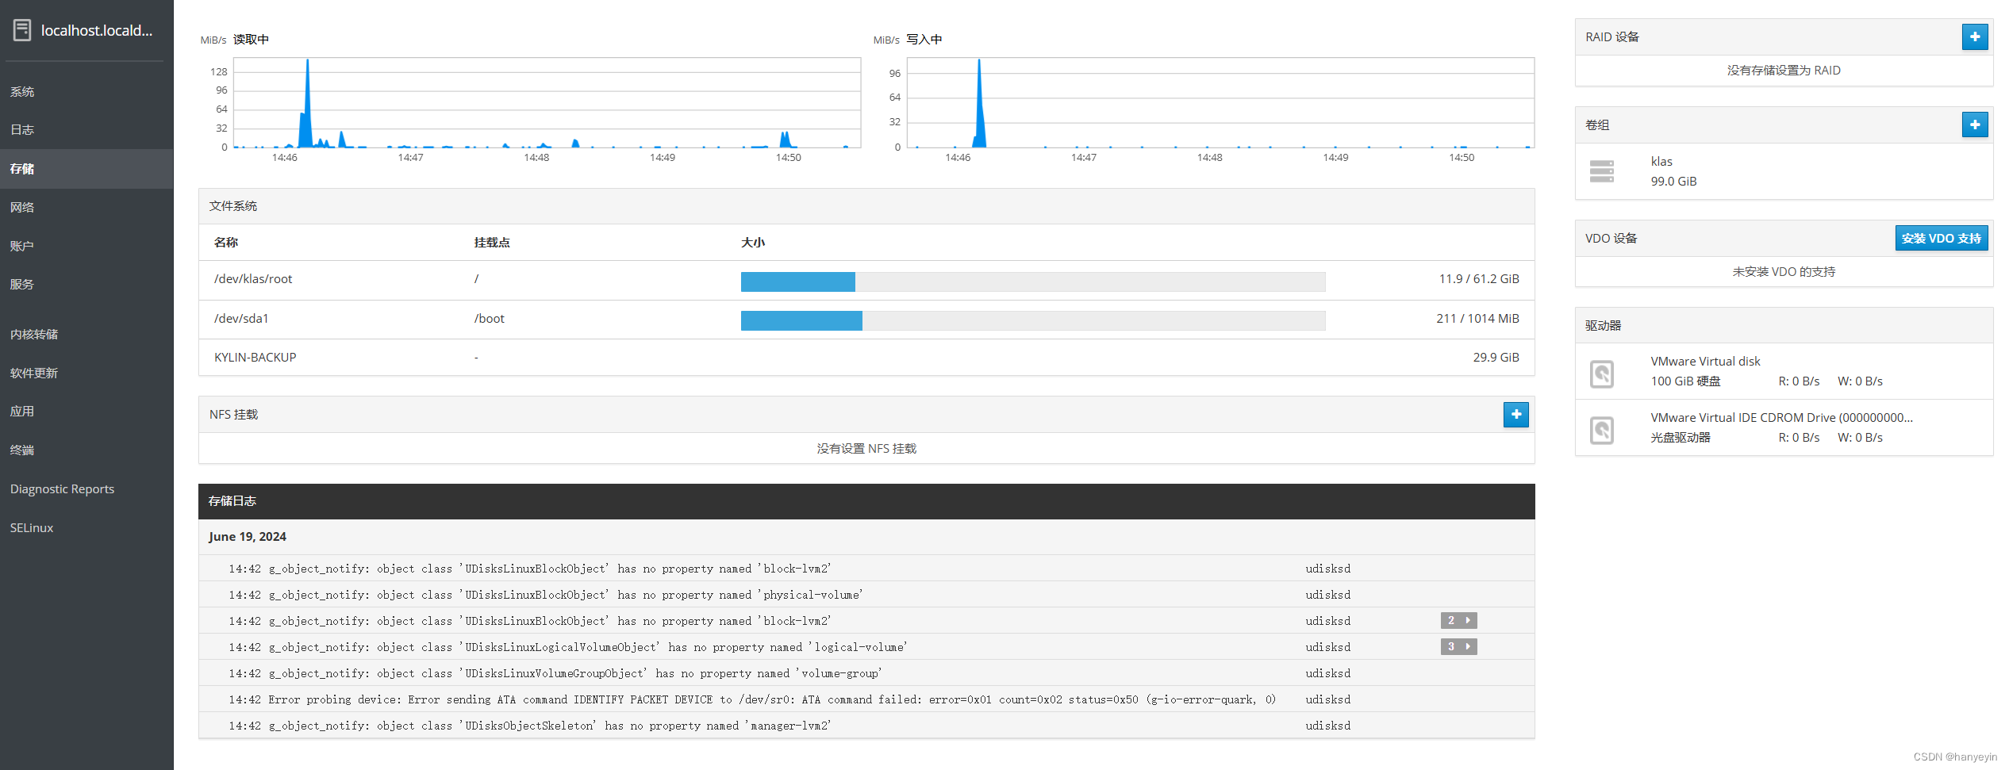
Task: Click the /dev/klas/root usage bar
Action: [1033, 282]
